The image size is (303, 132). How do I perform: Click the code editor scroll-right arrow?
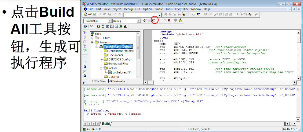coord(295,82)
